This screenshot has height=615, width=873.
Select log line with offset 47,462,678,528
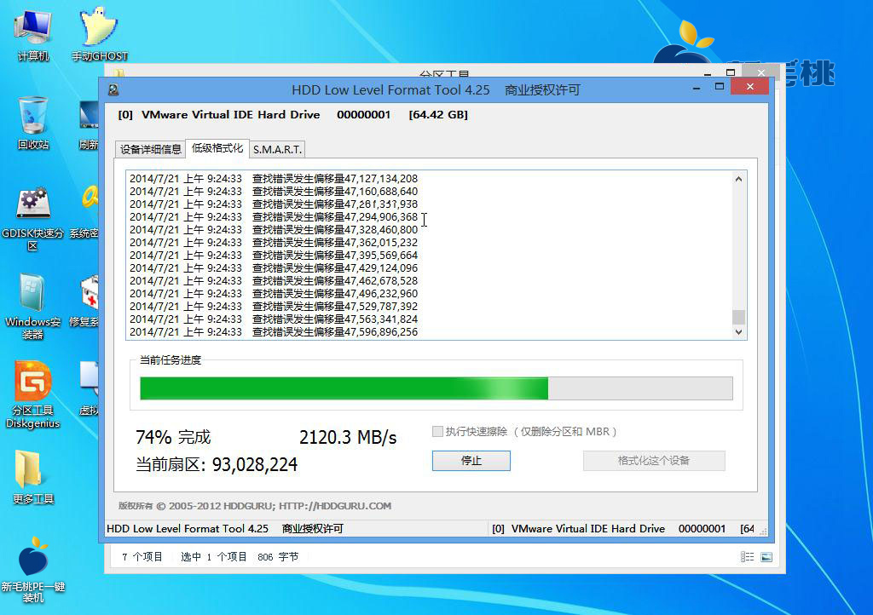pos(274,281)
